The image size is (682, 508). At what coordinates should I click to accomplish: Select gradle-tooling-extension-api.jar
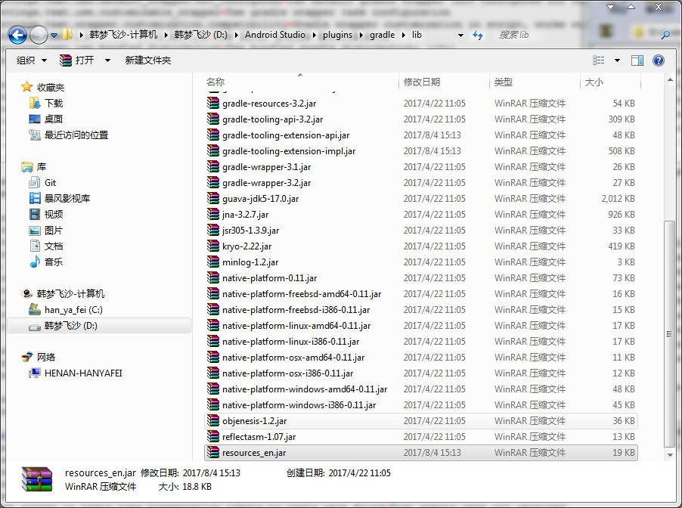[286, 135]
